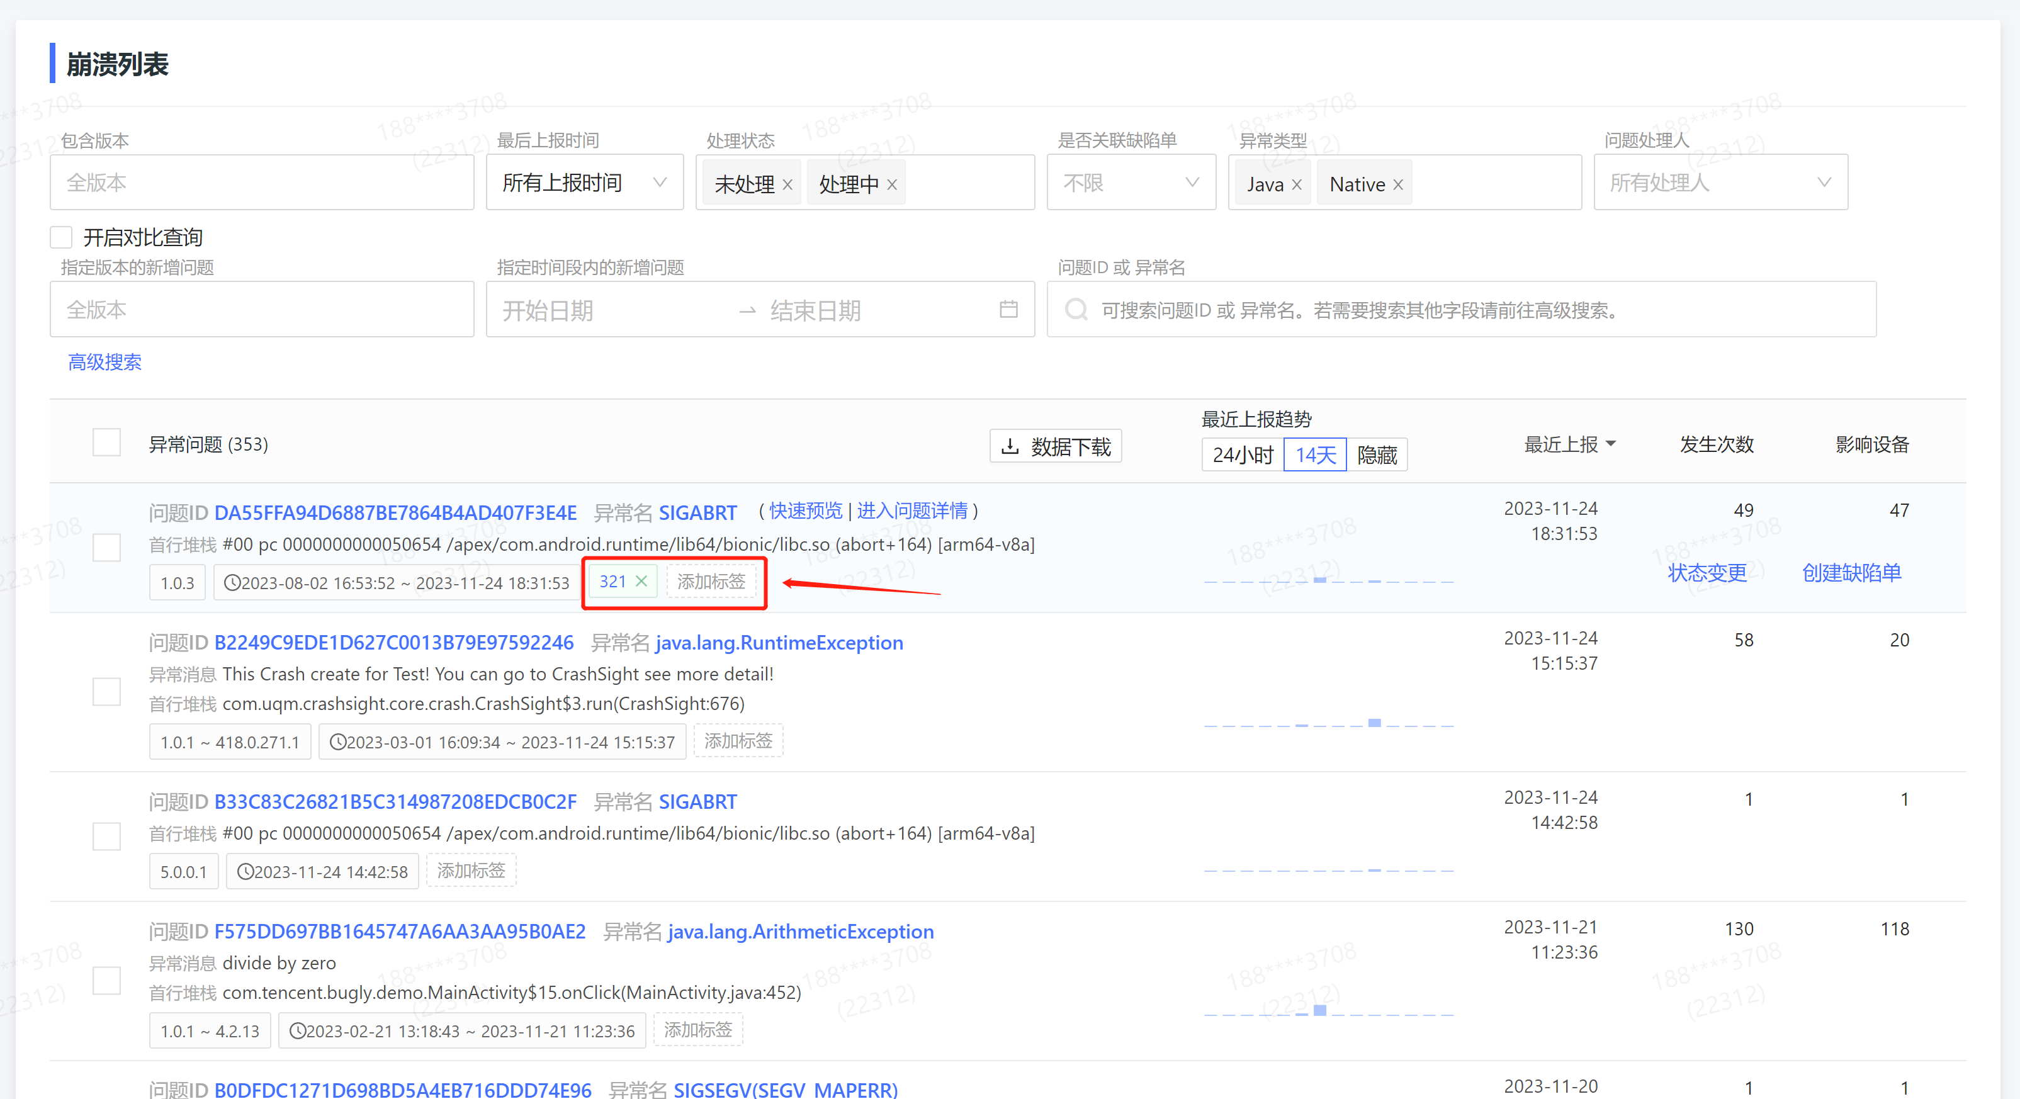The image size is (2020, 1099).
Task: Focus the 问题ID 或 异常名 search box
Action: (1462, 309)
